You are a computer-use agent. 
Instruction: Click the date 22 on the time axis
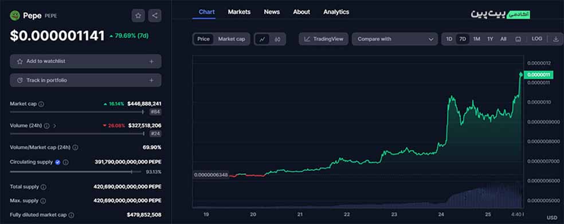(347, 215)
